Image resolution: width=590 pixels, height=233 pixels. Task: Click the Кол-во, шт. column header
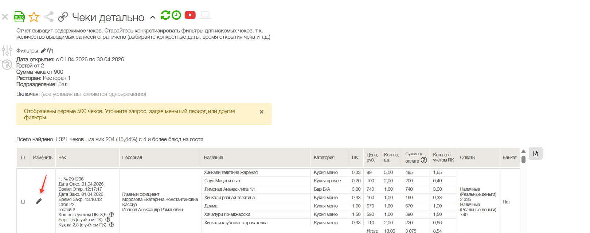point(391,158)
